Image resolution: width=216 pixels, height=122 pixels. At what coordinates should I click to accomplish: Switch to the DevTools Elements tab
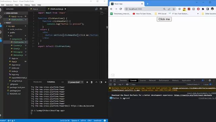pos(123,81)
